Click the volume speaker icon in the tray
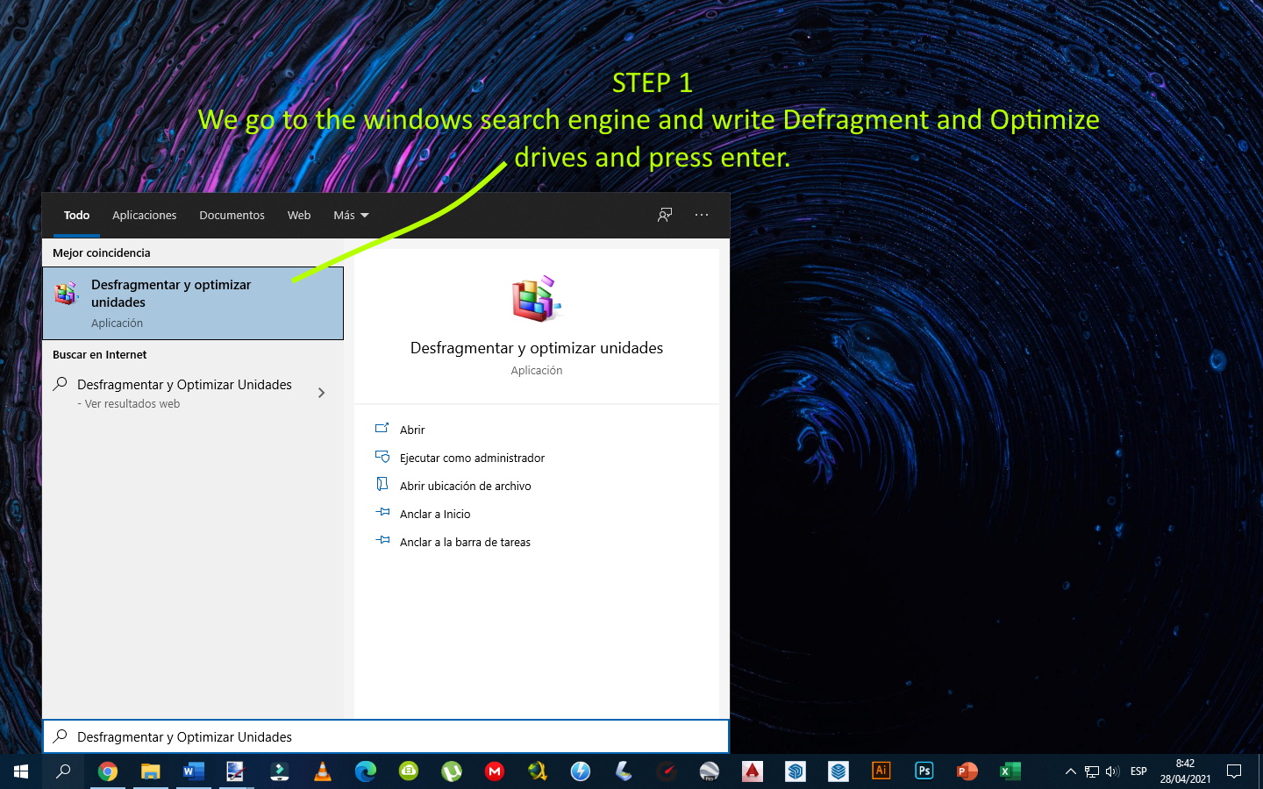 (x=1112, y=771)
